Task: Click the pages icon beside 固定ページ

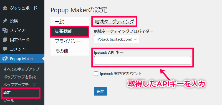Action: (5, 40)
